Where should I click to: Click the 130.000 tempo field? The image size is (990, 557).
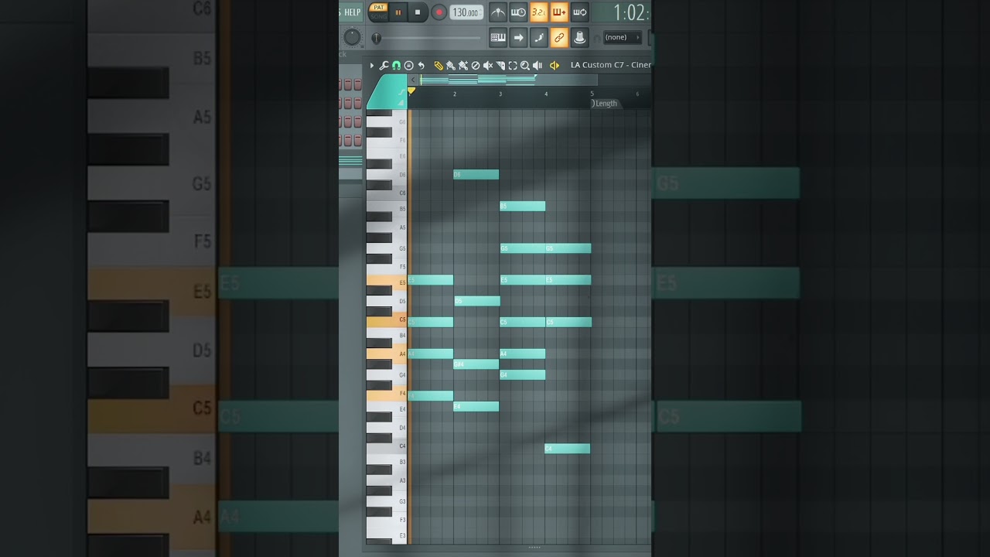point(466,12)
